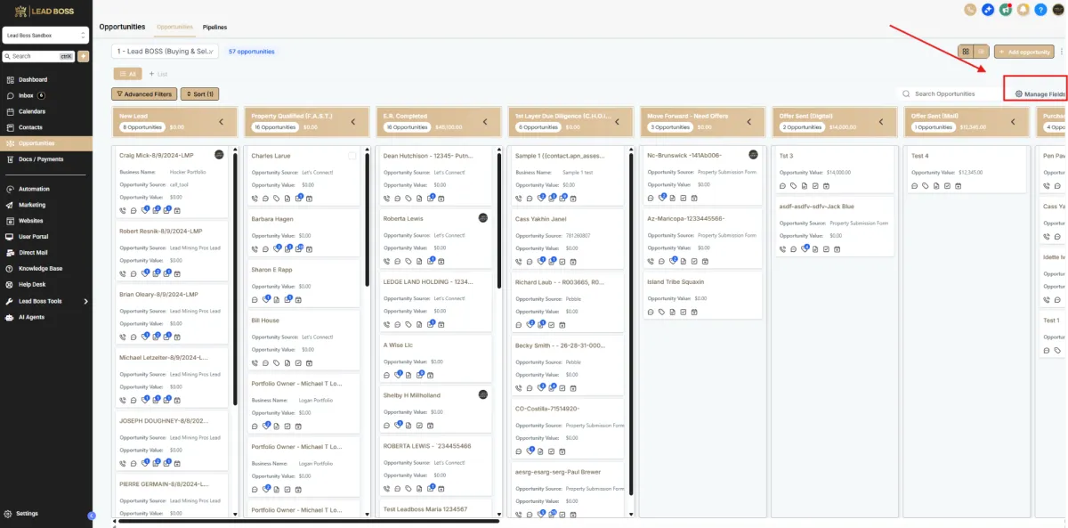Viewport: 1068px width, 528px height.
Task: Click calendar icon on Craig Mick card
Action: 176,210
